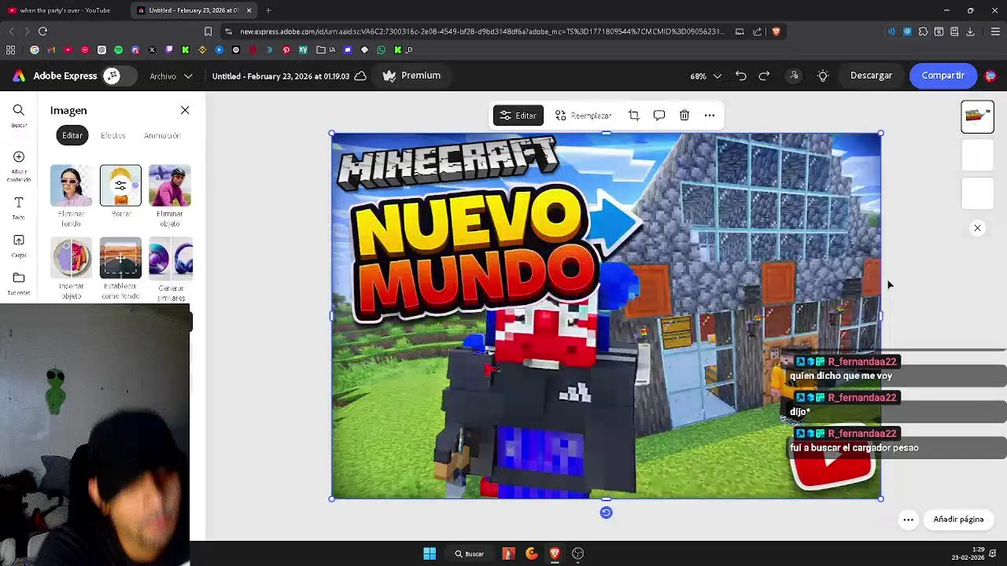
Task: Open the Gmail bookmark
Action: click(51, 50)
